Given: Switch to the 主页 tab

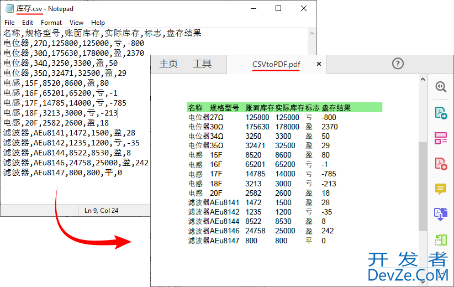Looking at the screenshot, I should click(168, 64).
